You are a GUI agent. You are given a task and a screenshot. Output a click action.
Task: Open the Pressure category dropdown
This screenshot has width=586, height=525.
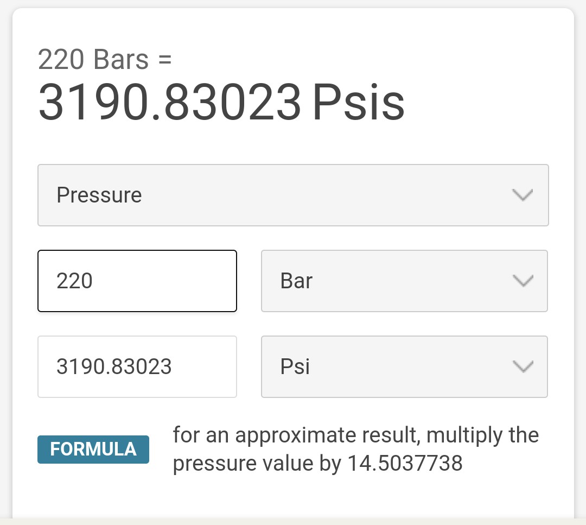pyautogui.click(x=292, y=195)
